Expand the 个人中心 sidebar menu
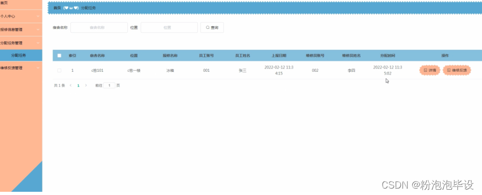This screenshot has height=195, width=482. point(21,16)
